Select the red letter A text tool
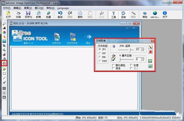The width and height of the screenshot is (184, 121). [4, 54]
